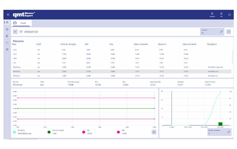The width and height of the screenshot is (237, 149).
Task: Open the AN user account icon
Action: (221, 14)
